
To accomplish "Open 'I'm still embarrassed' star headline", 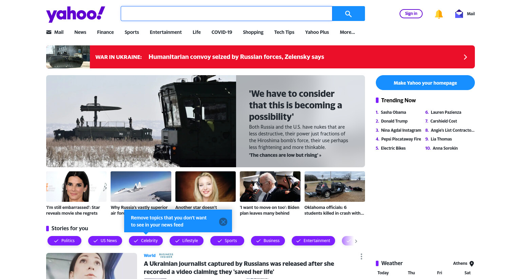I will [x=73, y=210].
